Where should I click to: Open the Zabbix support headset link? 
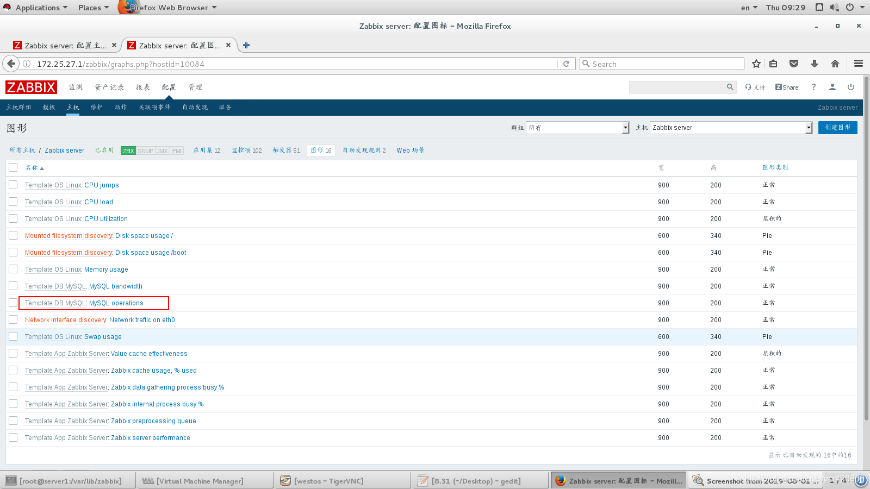click(x=755, y=87)
